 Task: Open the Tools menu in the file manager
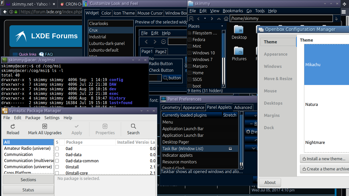tap(260, 11)
